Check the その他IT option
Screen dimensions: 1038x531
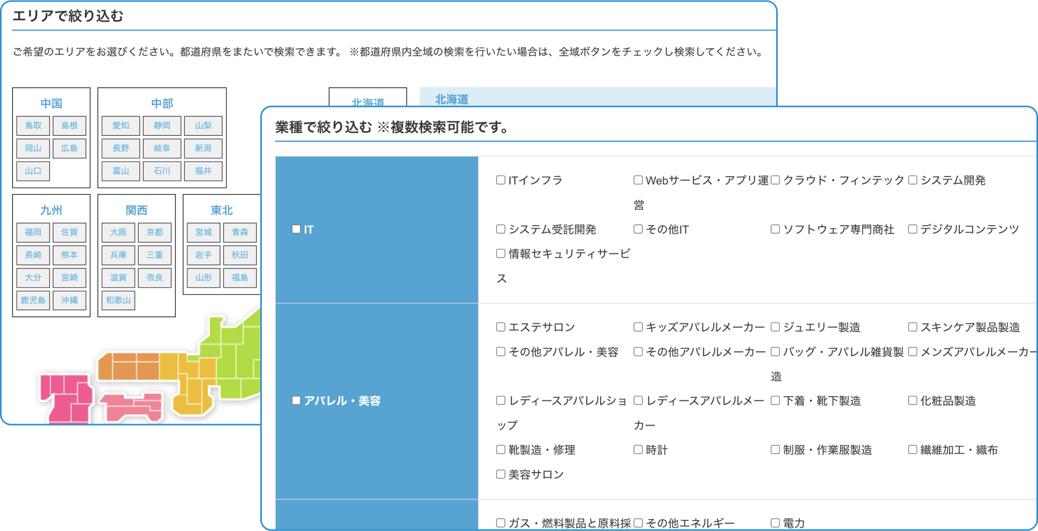tap(638, 229)
